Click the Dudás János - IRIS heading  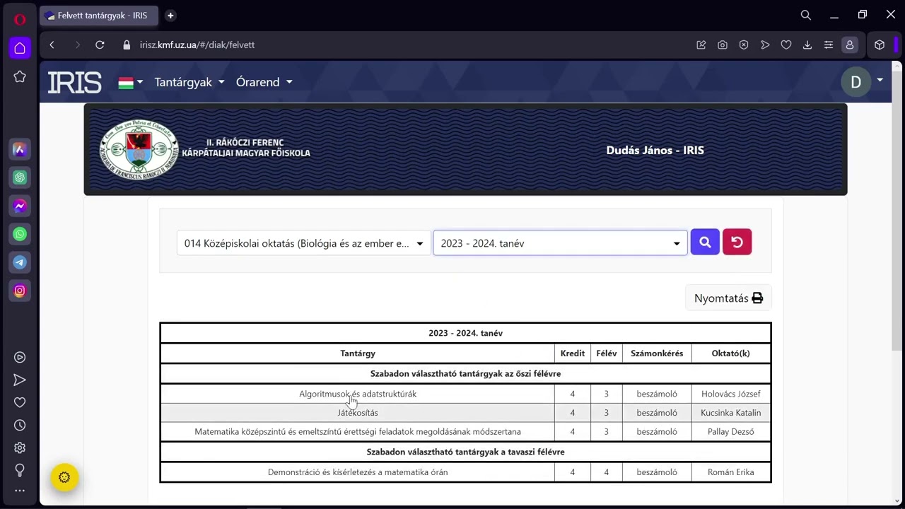click(x=655, y=150)
